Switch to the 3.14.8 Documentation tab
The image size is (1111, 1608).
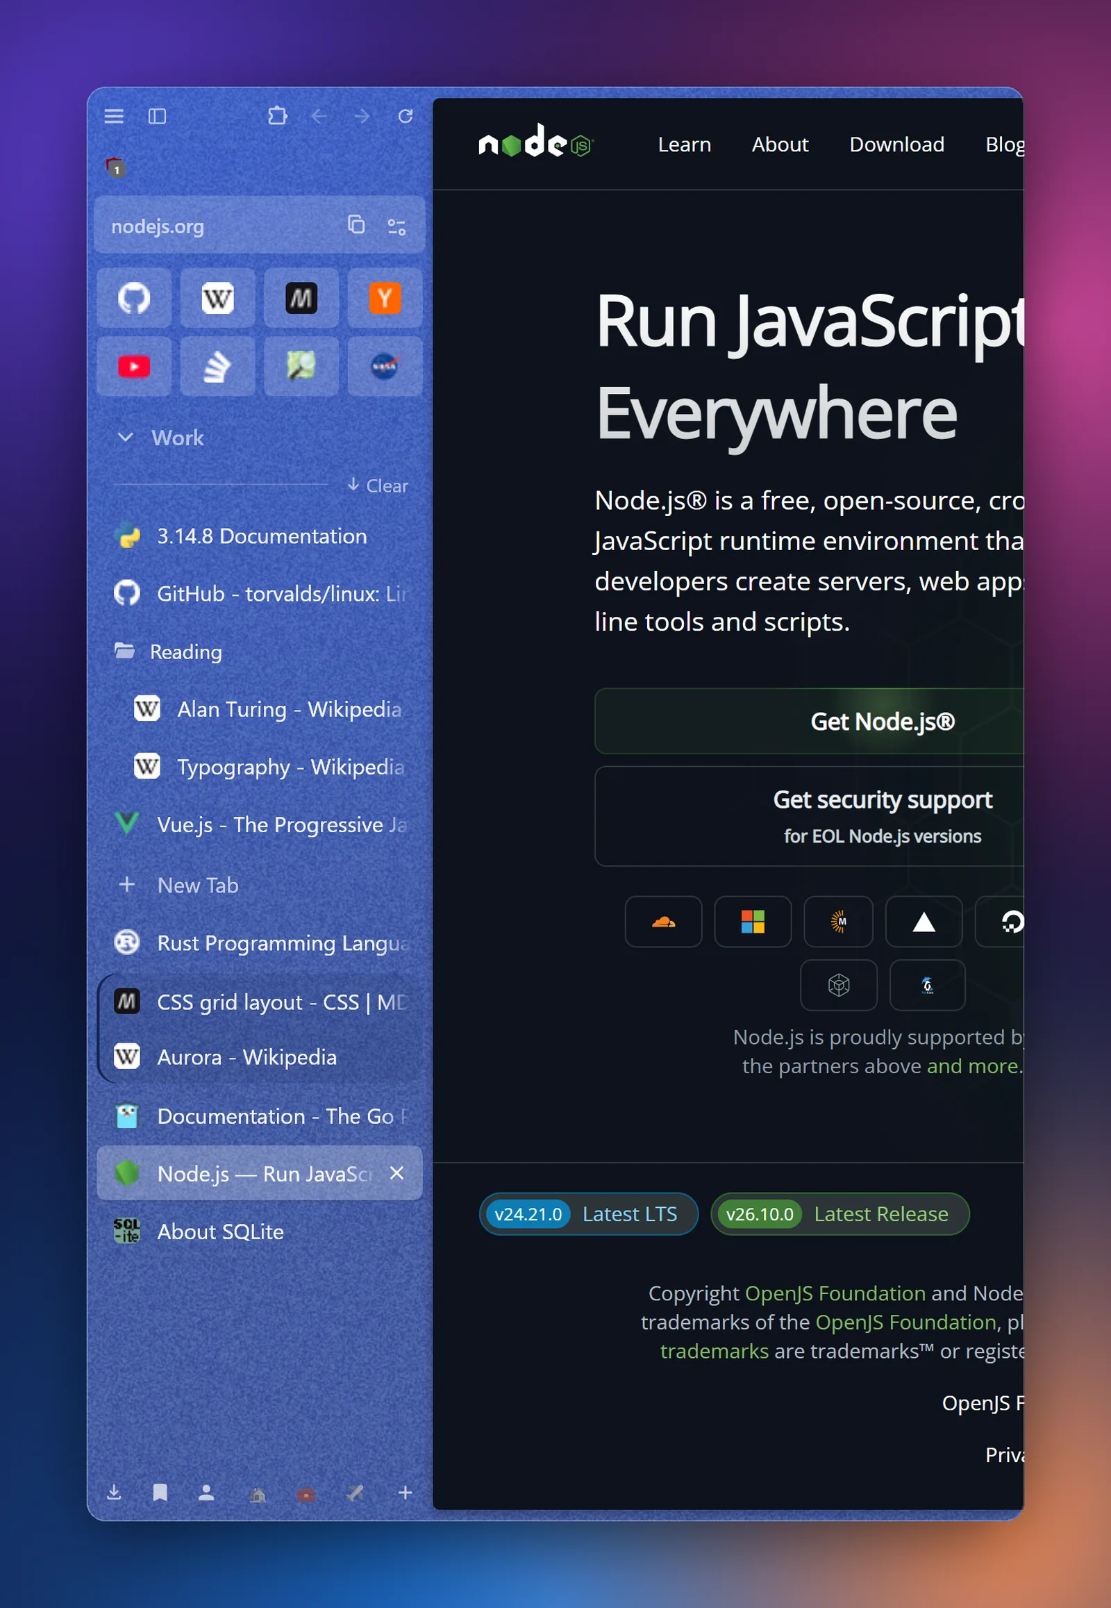coord(260,536)
